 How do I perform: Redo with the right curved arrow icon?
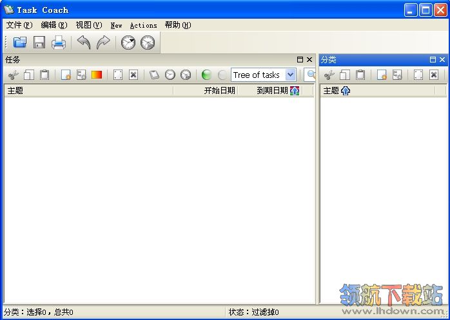[x=103, y=42]
